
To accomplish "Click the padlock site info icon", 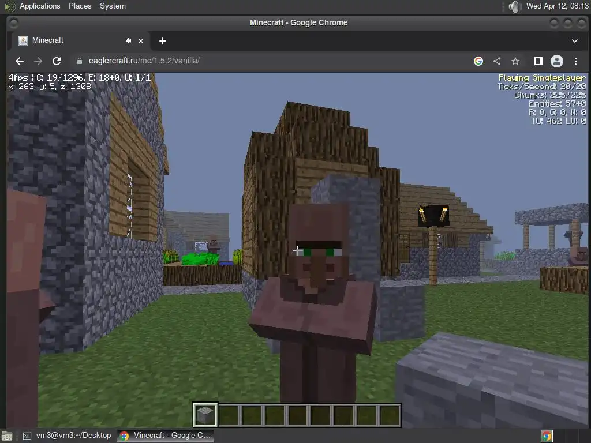I will tap(80, 61).
